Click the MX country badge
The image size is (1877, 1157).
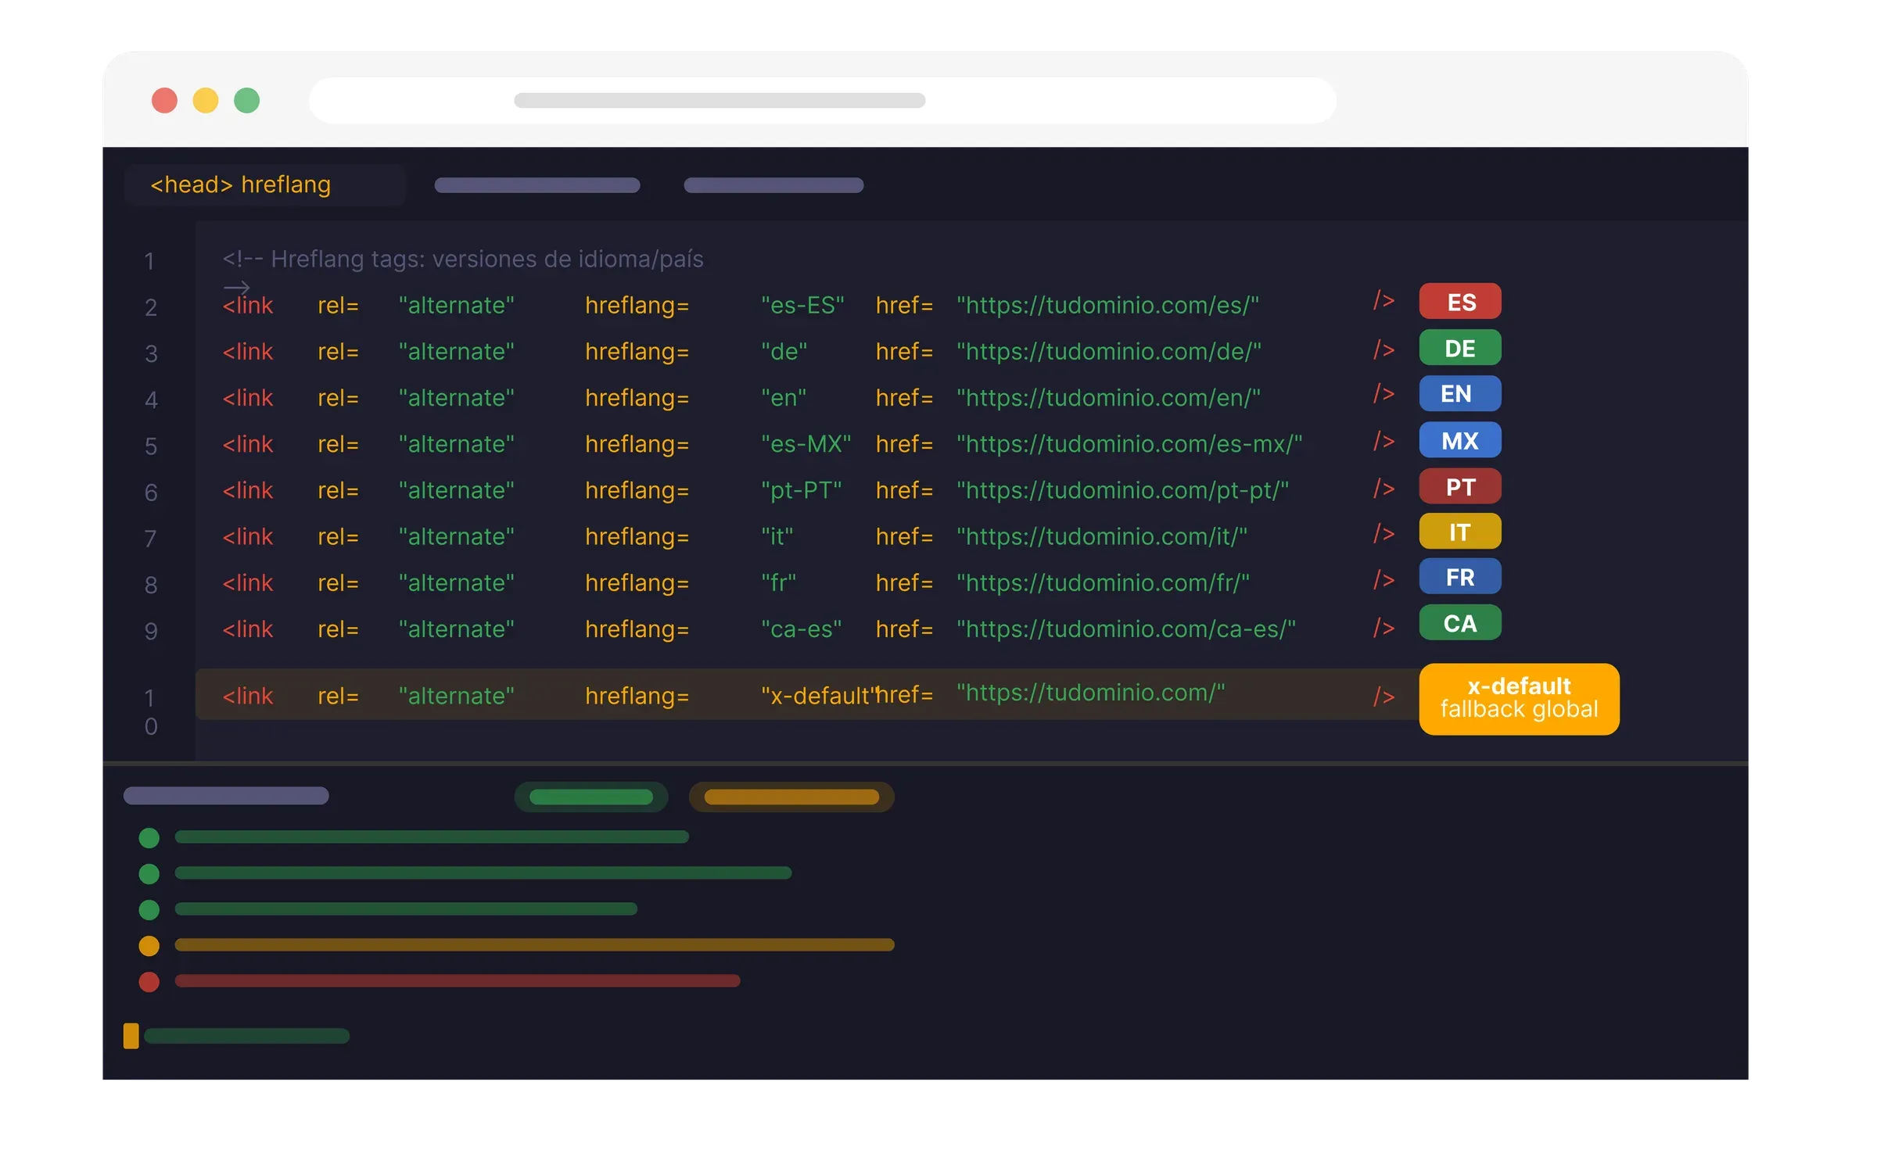coord(1459,440)
